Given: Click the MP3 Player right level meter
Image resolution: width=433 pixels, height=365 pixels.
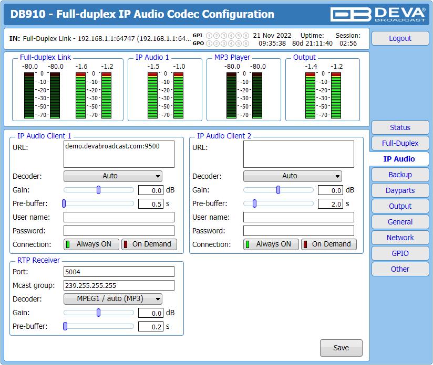Looking at the screenshot, I should 257,95.
